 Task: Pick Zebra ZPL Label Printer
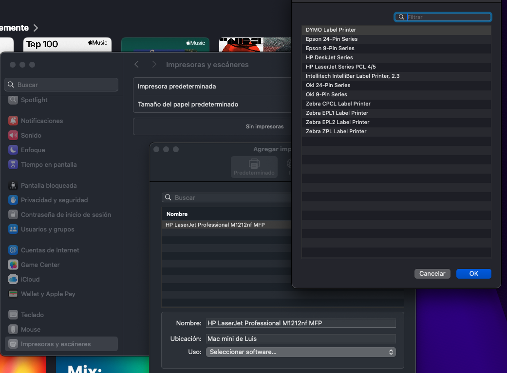(396, 131)
